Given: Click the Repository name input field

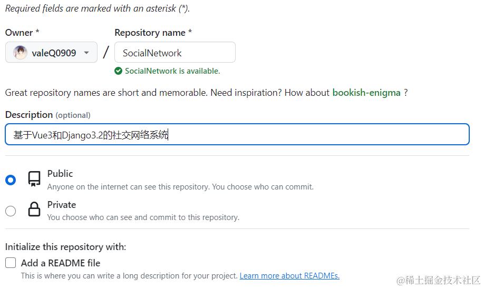Looking at the screenshot, I should [x=175, y=53].
